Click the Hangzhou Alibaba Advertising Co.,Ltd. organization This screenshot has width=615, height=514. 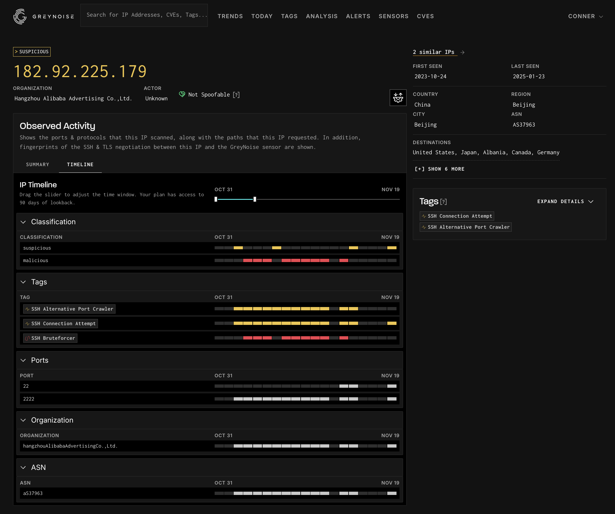coord(73,99)
